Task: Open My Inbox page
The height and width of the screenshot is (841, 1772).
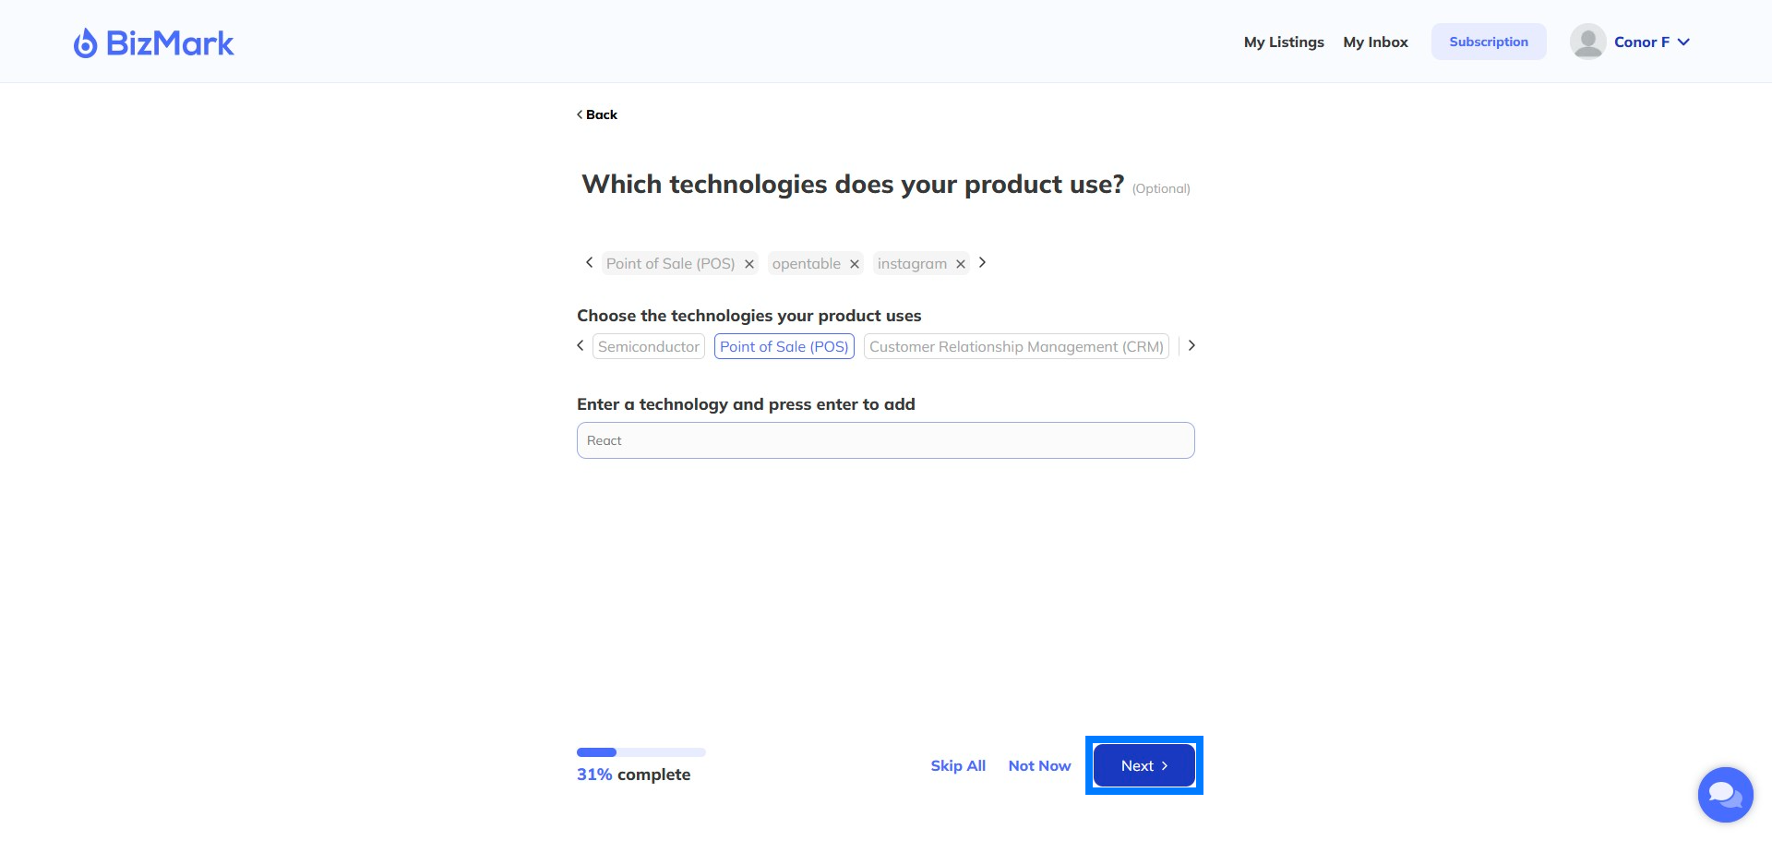Action: pos(1375,42)
